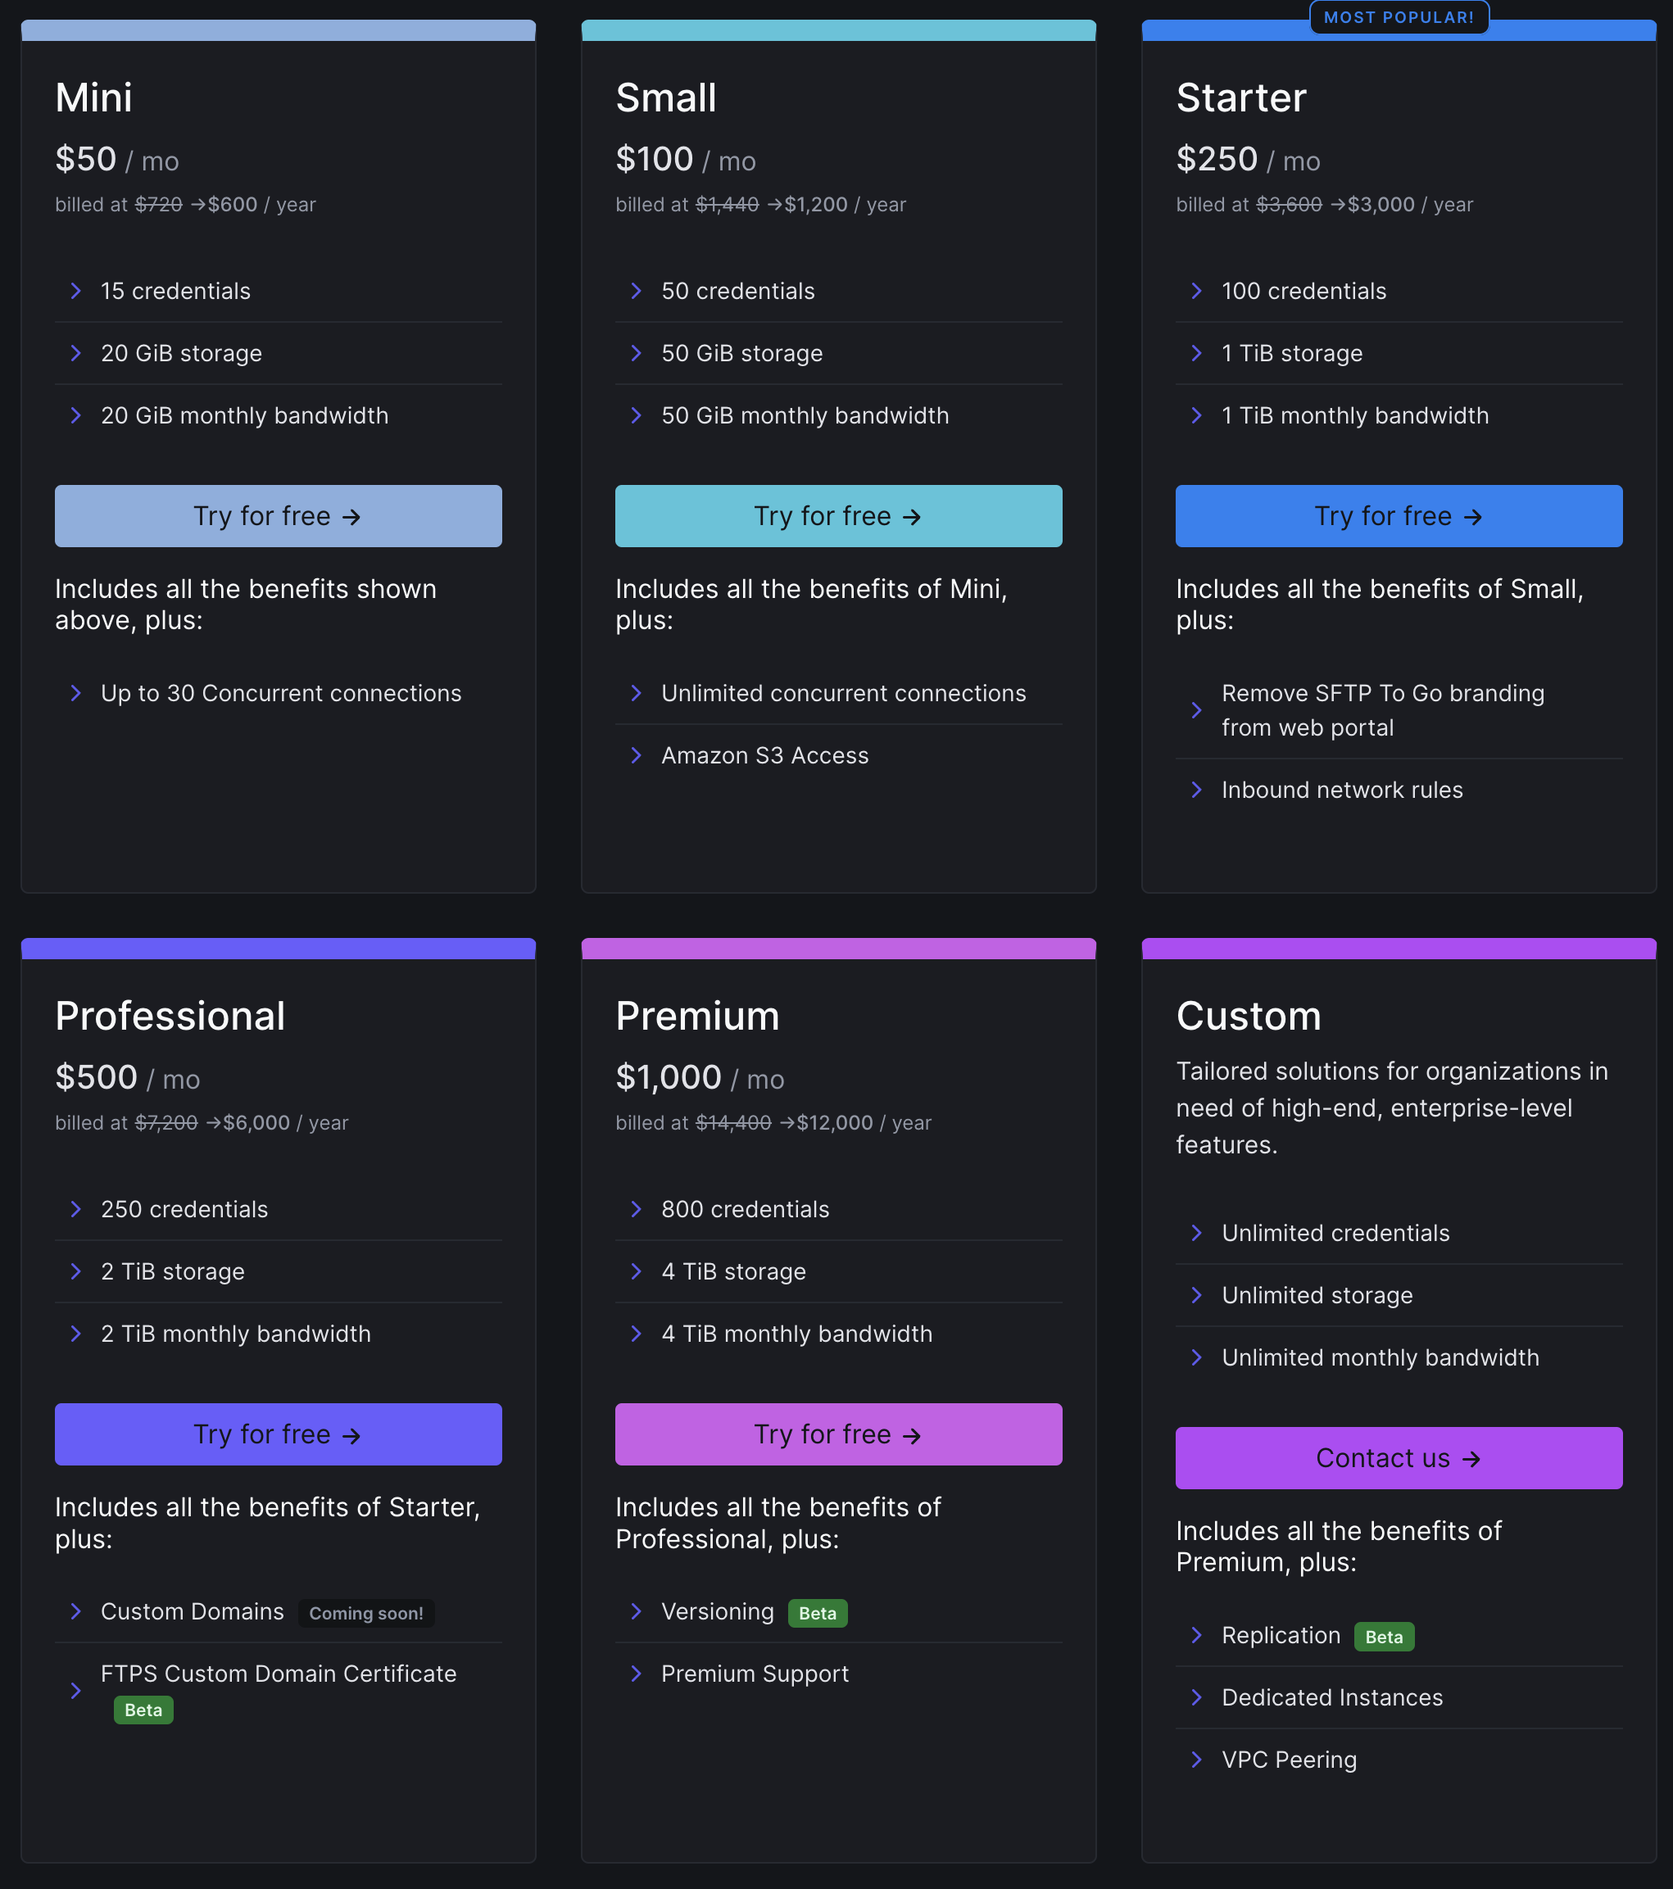
Task: Click the Beta badge next to Versioning
Action: pos(817,1614)
